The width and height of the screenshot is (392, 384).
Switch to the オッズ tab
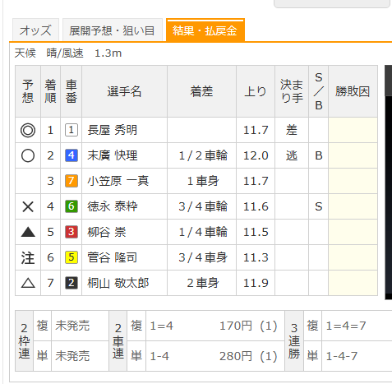coord(35,30)
